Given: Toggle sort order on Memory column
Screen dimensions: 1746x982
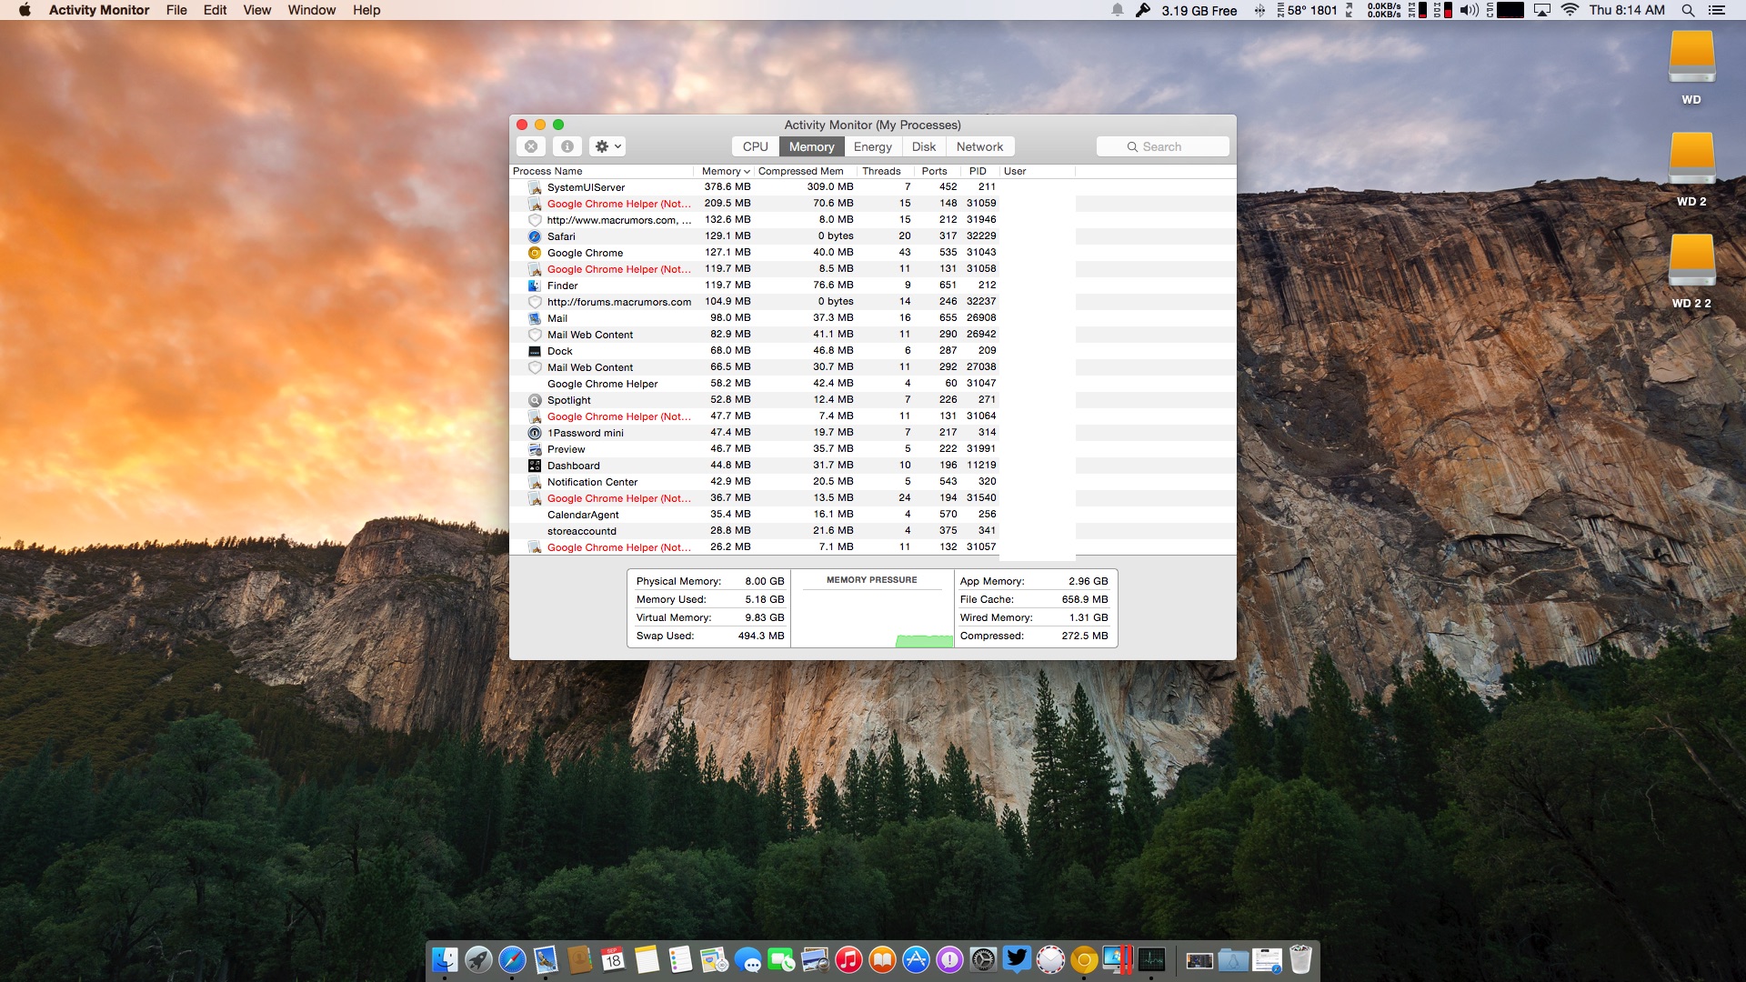Looking at the screenshot, I should (x=725, y=171).
